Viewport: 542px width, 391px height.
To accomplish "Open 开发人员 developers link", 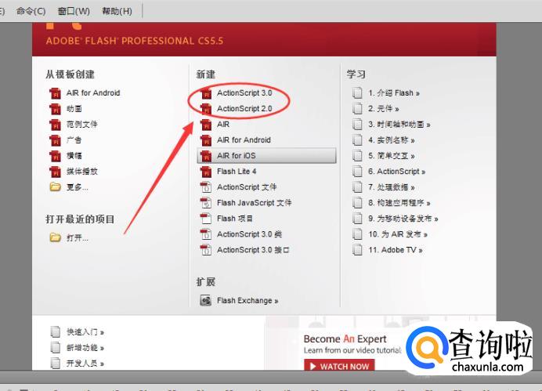I will pyautogui.click(x=85, y=363).
